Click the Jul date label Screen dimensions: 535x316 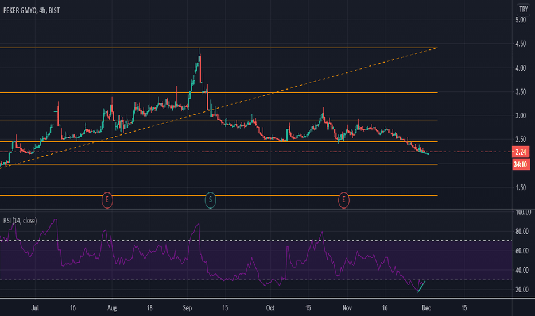tap(35, 308)
